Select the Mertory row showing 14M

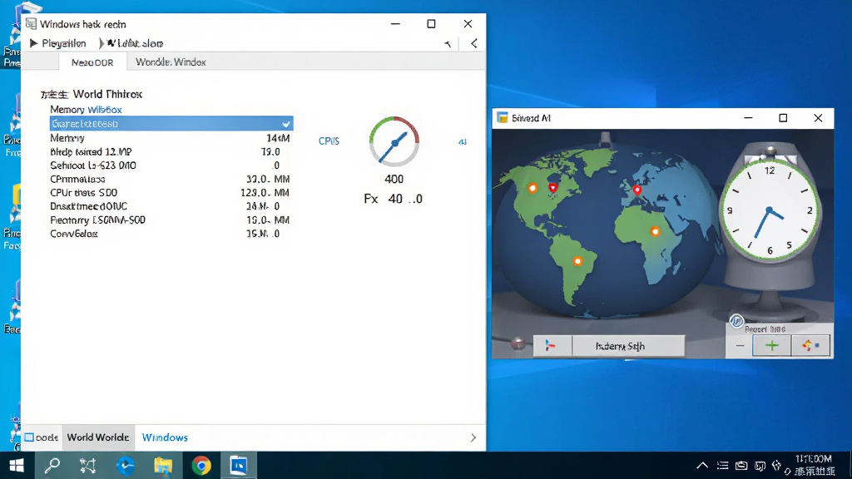click(170, 138)
